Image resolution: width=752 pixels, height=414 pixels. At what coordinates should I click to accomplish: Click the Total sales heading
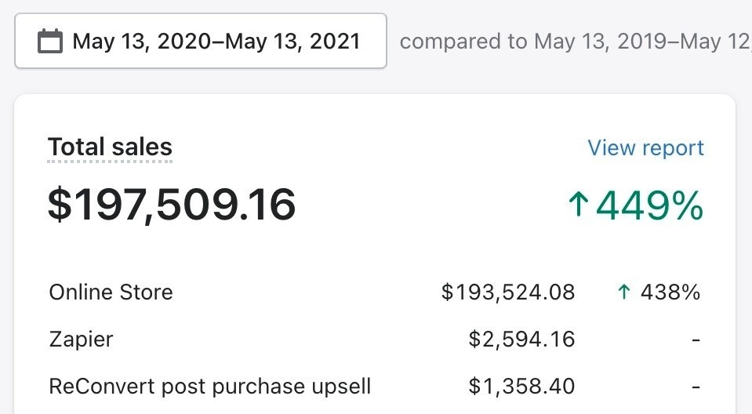click(x=110, y=147)
